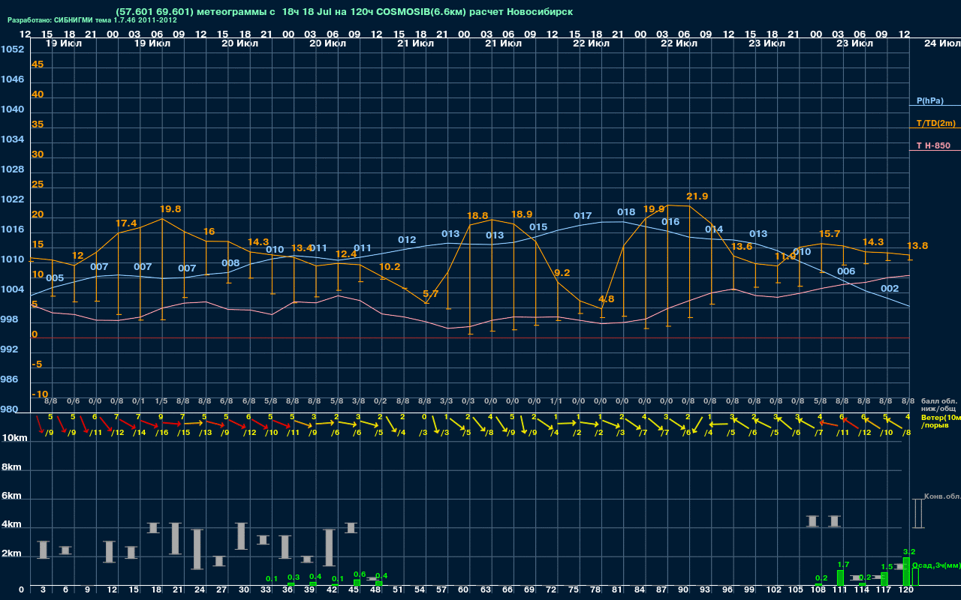Click the 3/3 cloud cover value
The width and height of the screenshot is (961, 600).
pyautogui.click(x=446, y=401)
